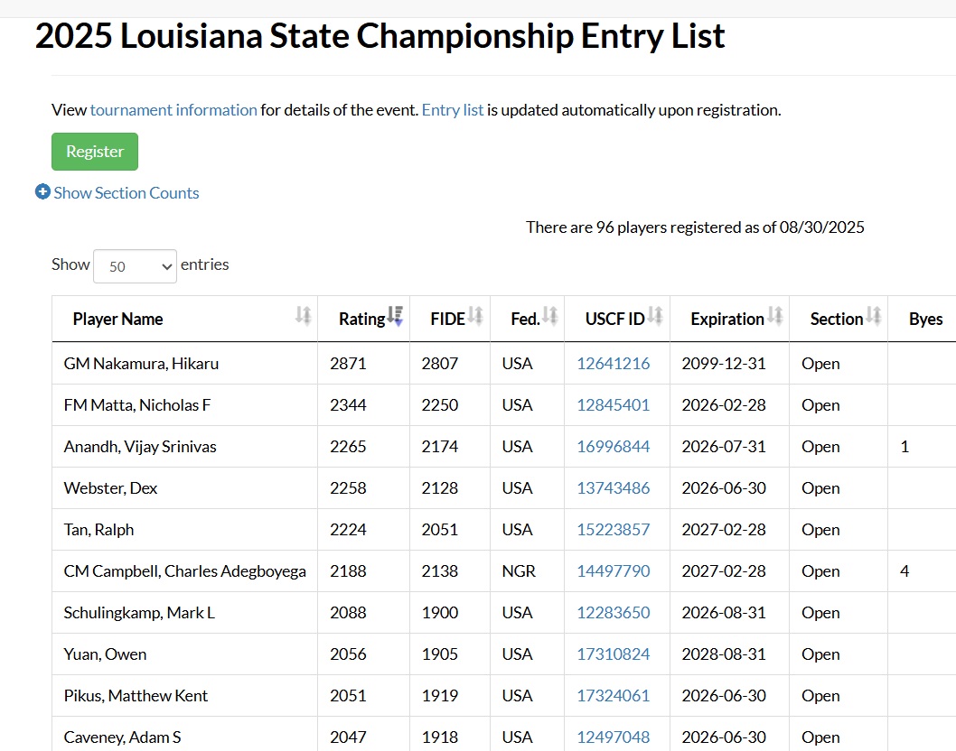Sort table by FIDE rating icon
956x751 pixels.
[475, 317]
